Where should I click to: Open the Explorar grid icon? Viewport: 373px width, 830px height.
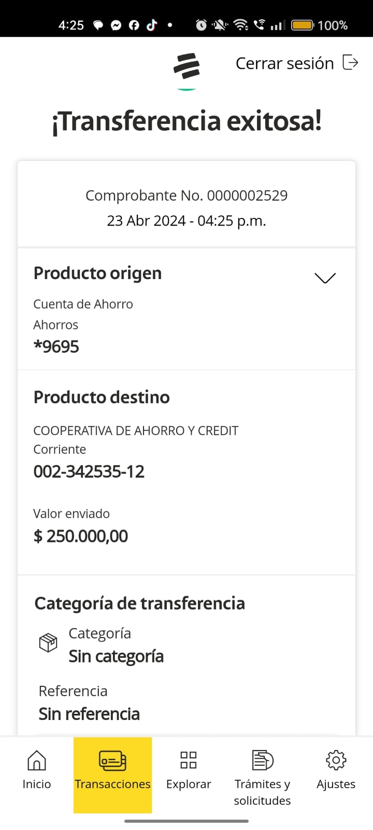click(188, 760)
